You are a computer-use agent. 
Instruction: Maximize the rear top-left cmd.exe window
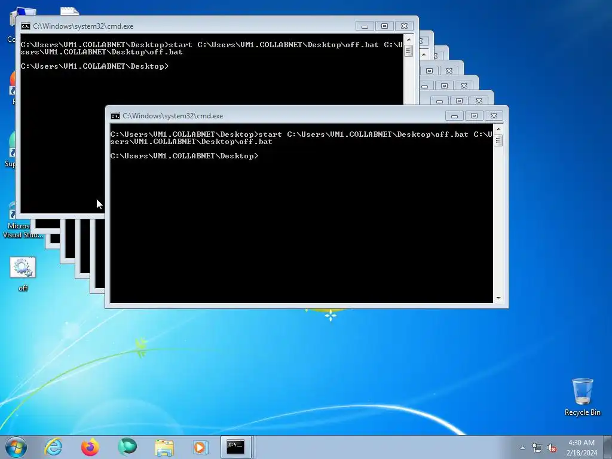[x=384, y=26]
